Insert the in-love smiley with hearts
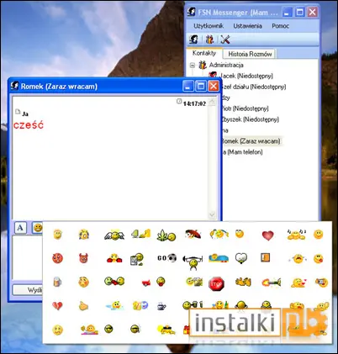 point(298,283)
